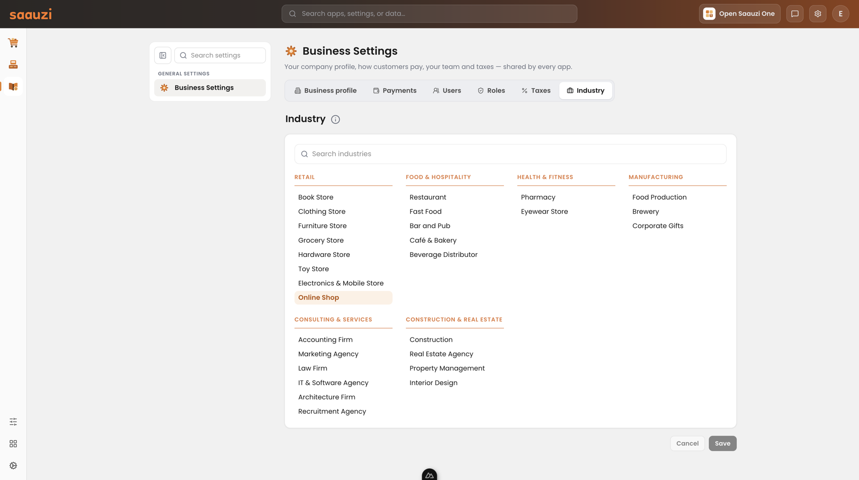This screenshot has height=480, width=859.
Task: Collapse the settings sidebar panel icon
Action: 163,55
